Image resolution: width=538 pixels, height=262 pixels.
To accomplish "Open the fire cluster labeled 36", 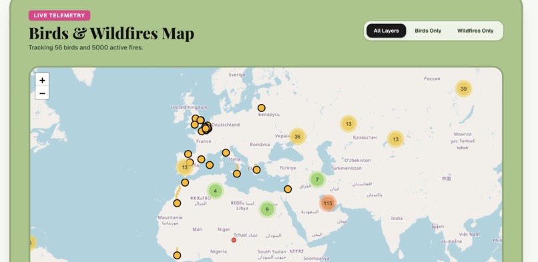I will [298, 137].
